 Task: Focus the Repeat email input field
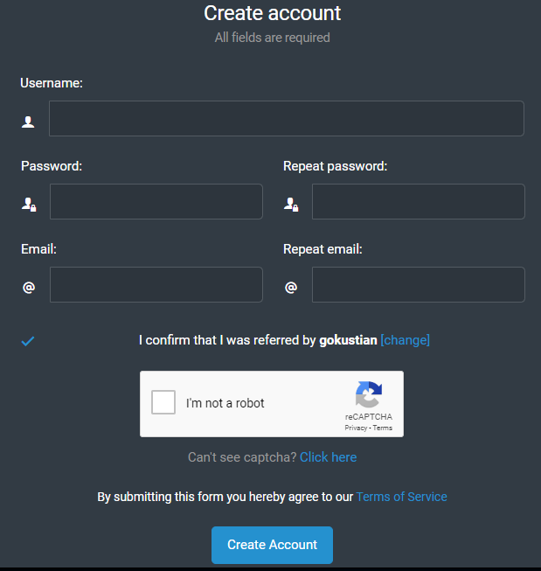(x=419, y=284)
